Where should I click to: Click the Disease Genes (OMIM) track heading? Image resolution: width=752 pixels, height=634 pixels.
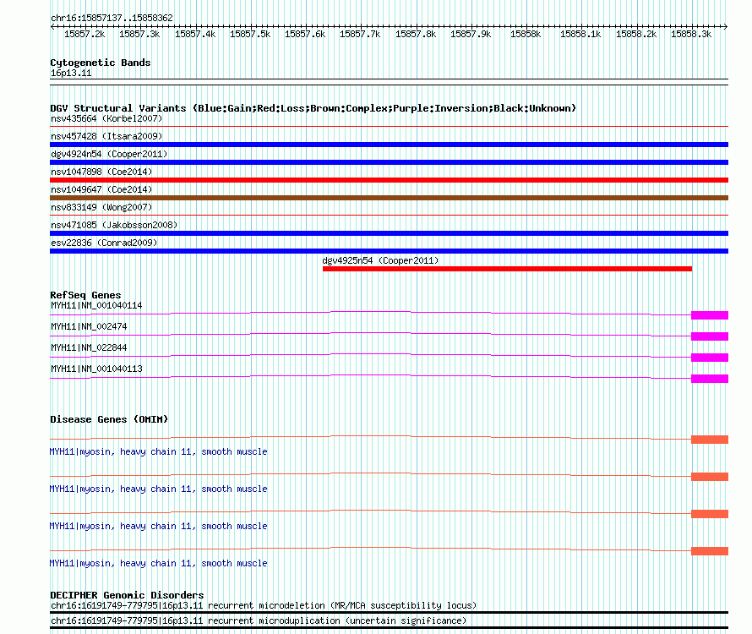(x=109, y=419)
